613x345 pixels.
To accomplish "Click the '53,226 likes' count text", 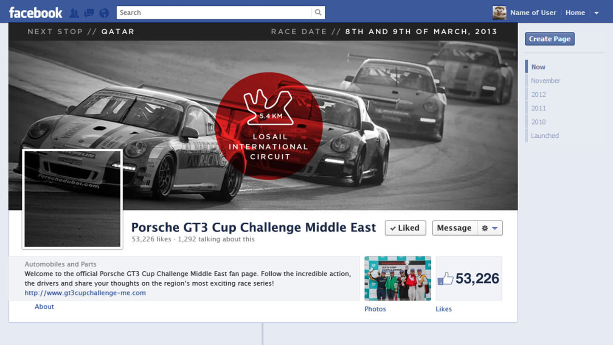I will 152,239.
